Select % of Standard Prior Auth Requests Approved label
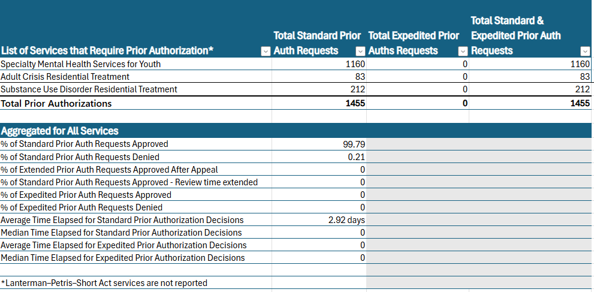 (x=85, y=145)
